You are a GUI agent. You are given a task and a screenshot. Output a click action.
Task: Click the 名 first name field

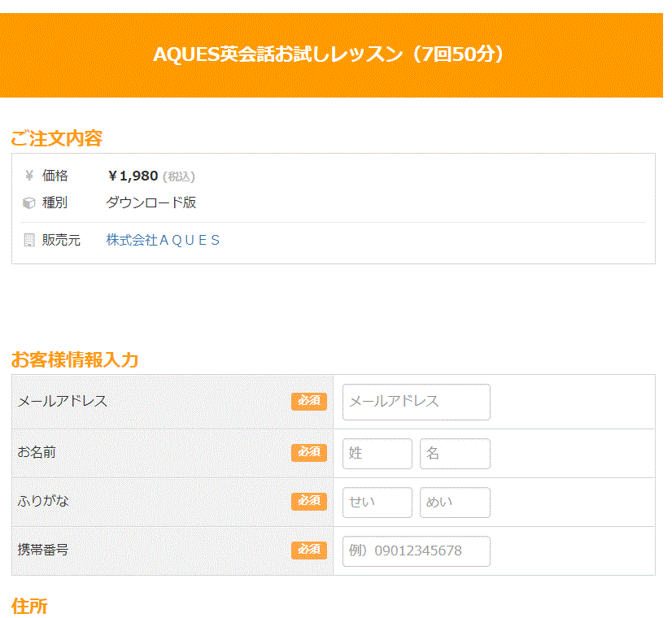click(x=455, y=453)
